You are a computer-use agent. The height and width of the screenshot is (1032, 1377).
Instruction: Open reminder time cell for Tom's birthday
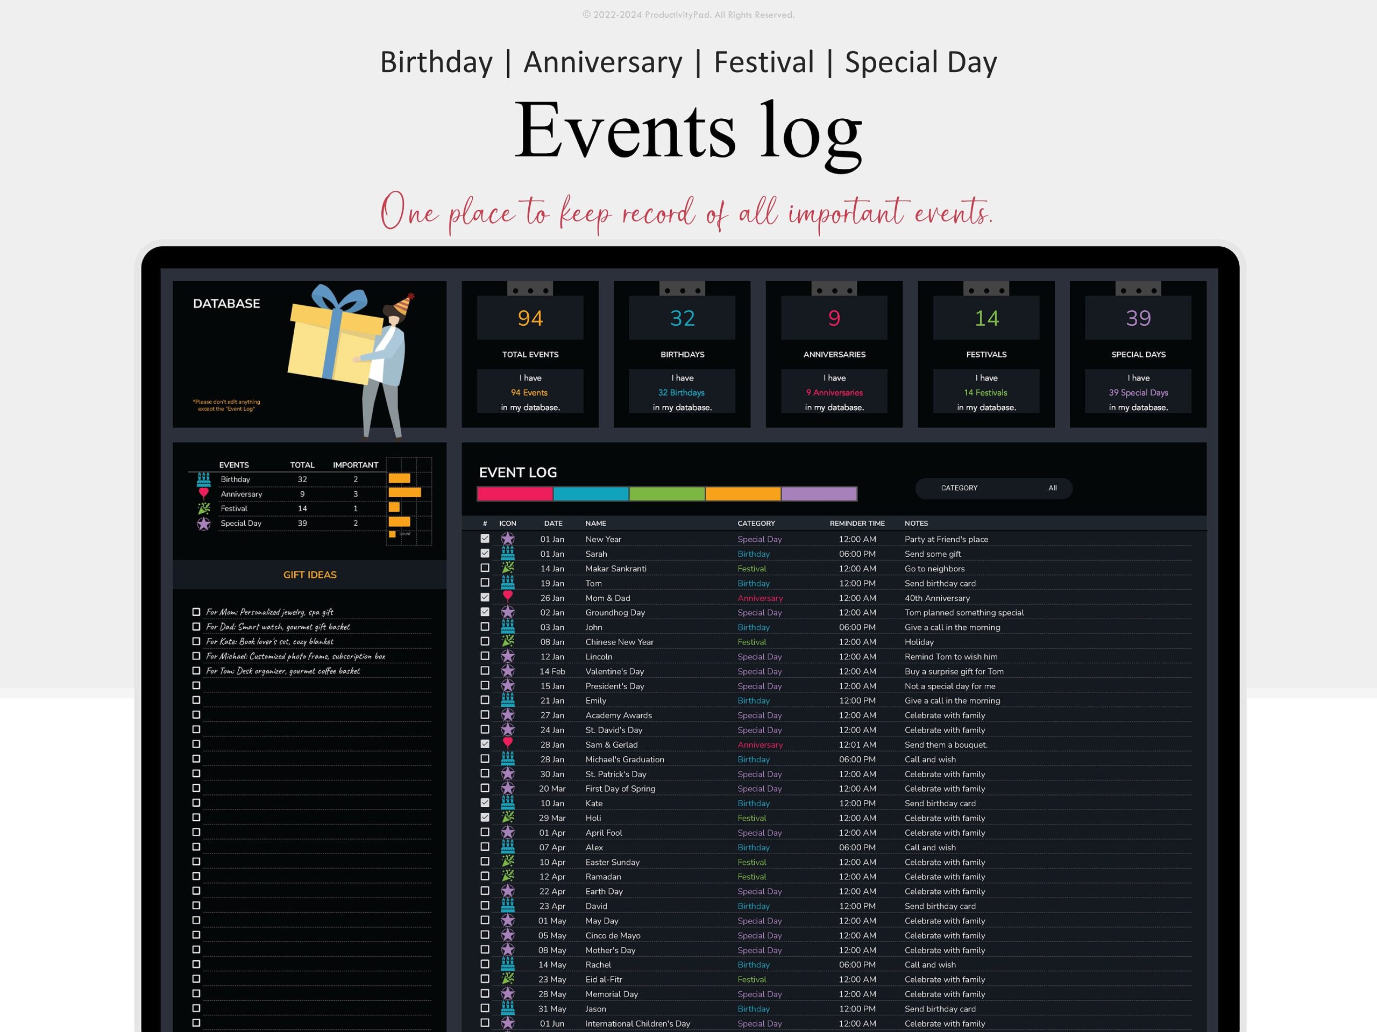pos(856,584)
